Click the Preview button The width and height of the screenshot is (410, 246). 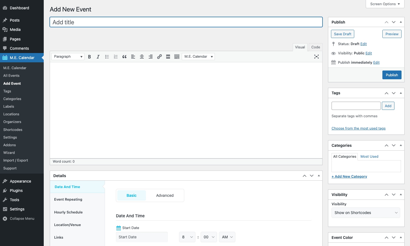tap(392, 34)
